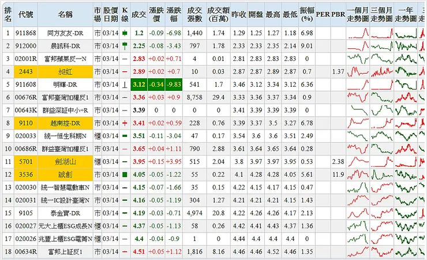This screenshot has width=427, height=260.
Task: Click PBR value 2.38
Action: (338, 162)
